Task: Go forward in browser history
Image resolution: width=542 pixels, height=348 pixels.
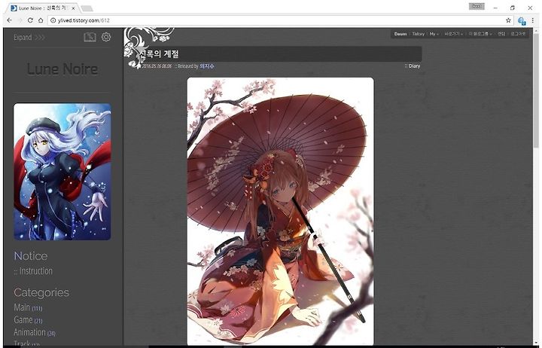Action: click(20, 20)
